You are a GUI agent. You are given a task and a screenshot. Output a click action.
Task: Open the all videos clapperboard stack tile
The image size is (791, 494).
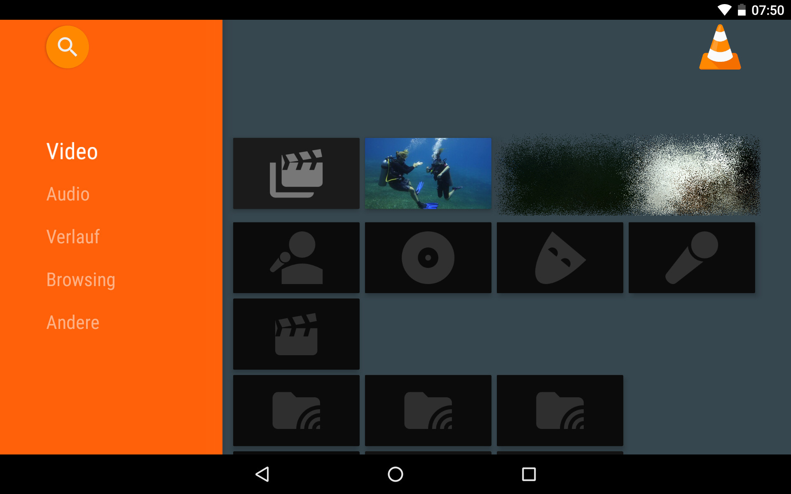click(x=296, y=173)
